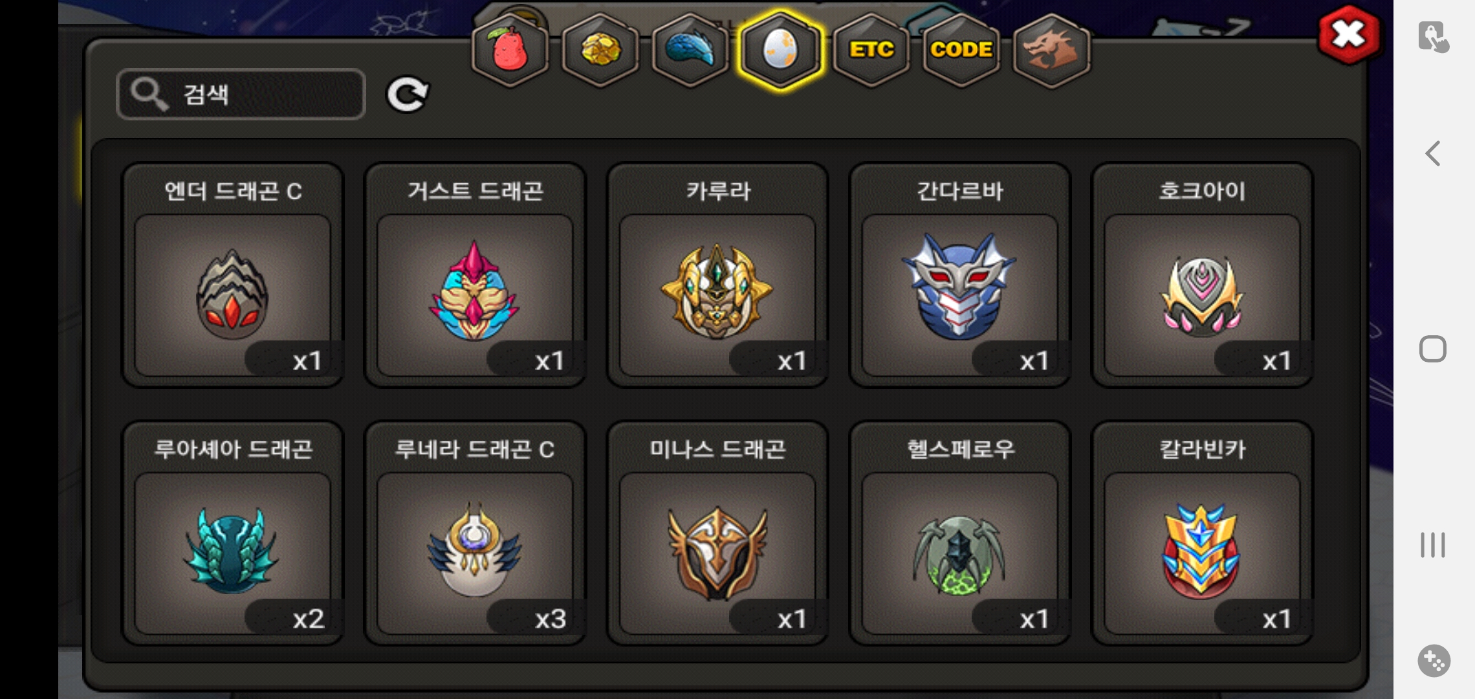Select the 루네라 드래곤 C egg x3
This screenshot has width=1475, height=699.
click(x=475, y=533)
